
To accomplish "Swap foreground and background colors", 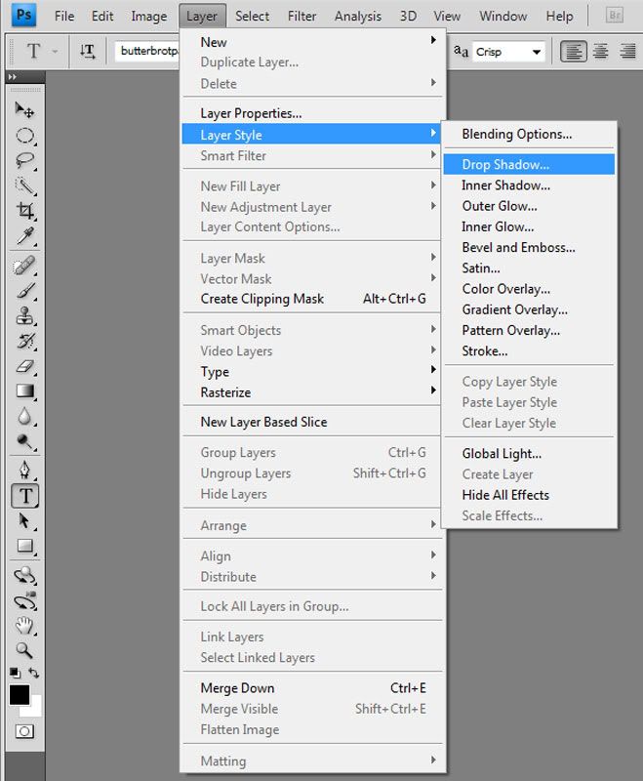I will coord(34,673).
